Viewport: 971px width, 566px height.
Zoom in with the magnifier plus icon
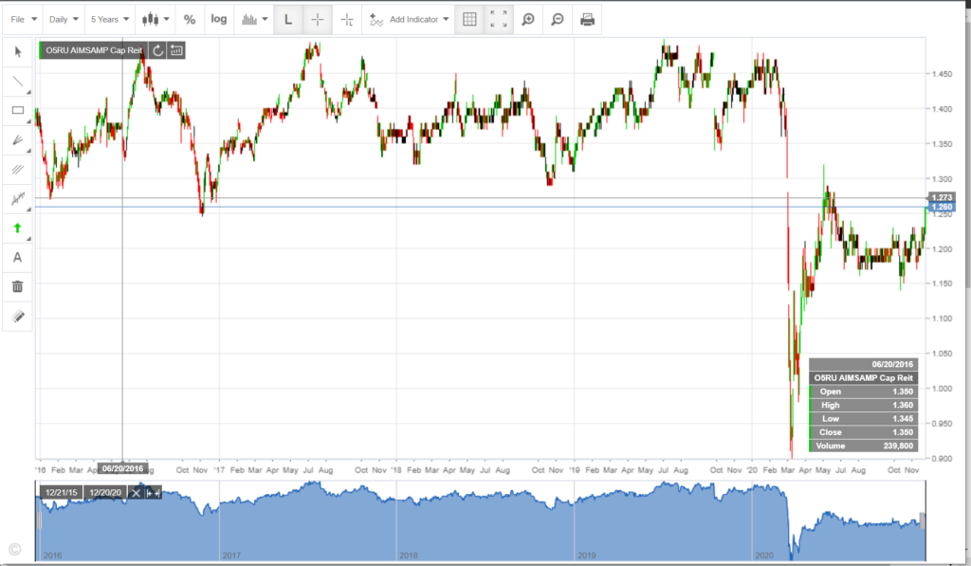tap(528, 19)
